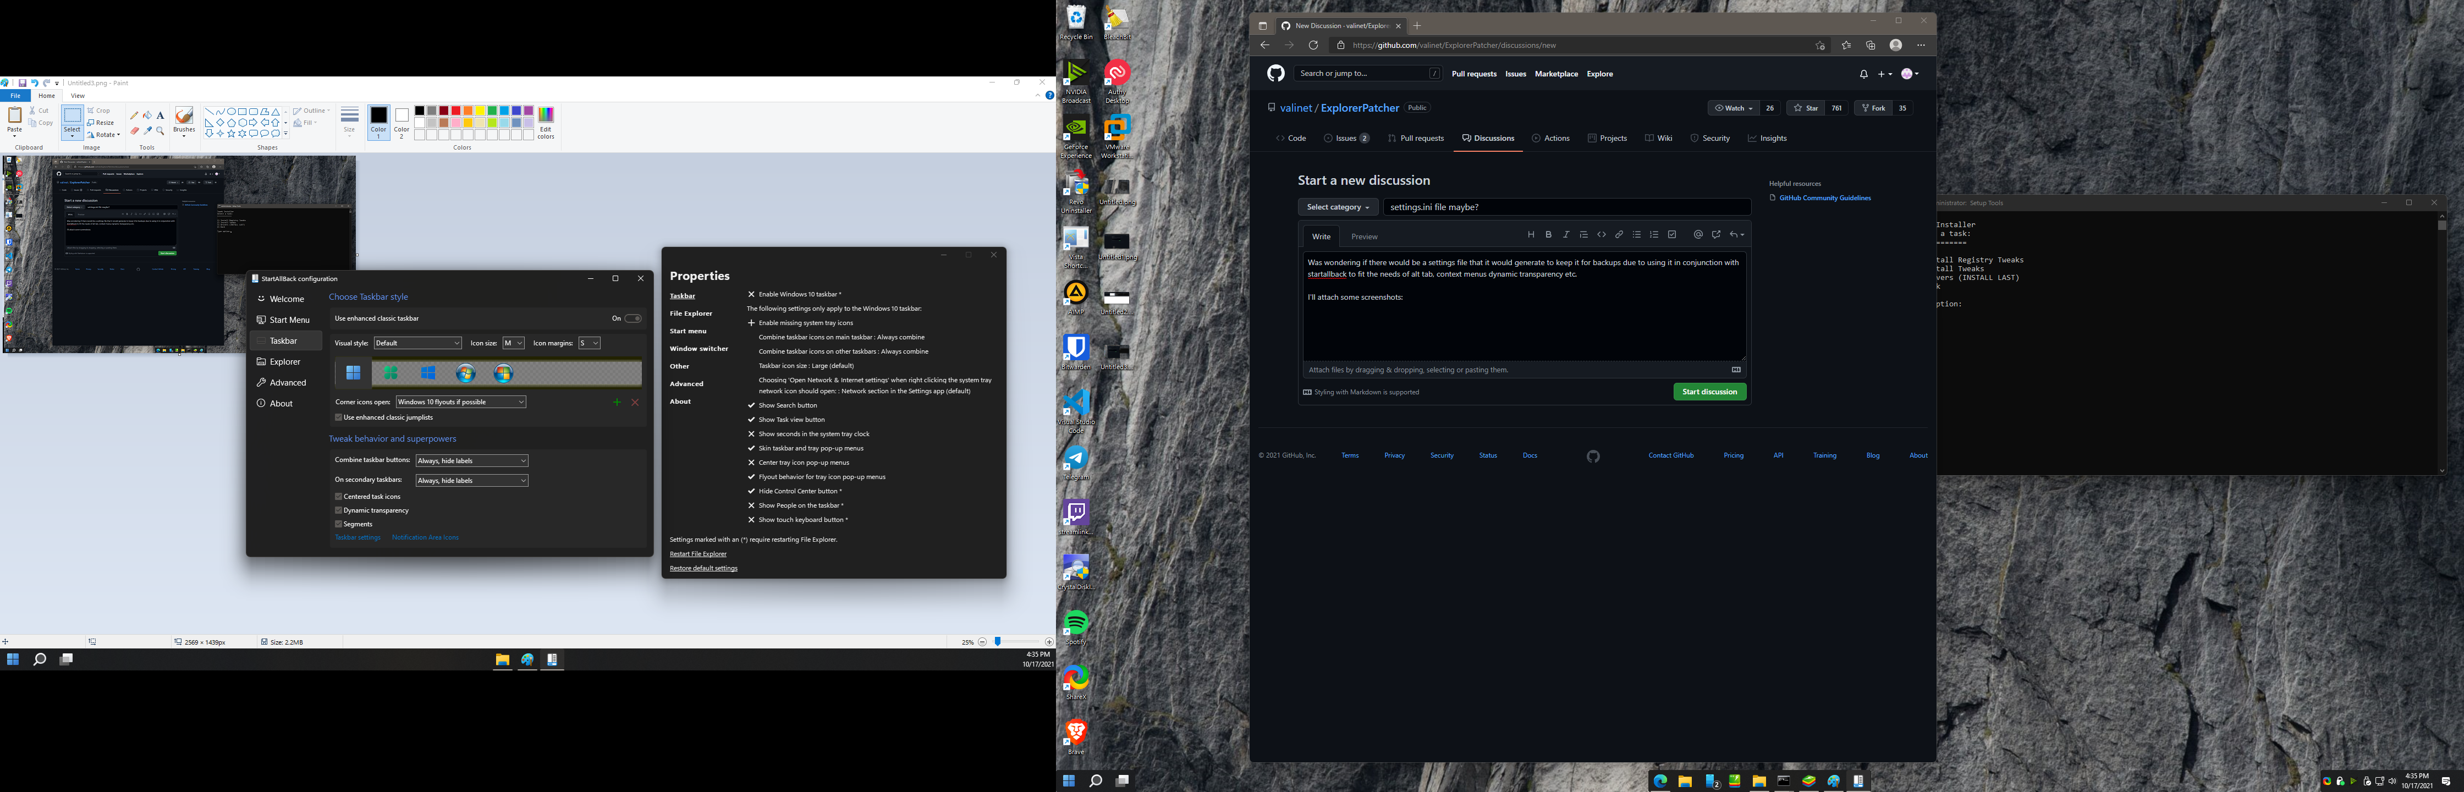Image resolution: width=2464 pixels, height=792 pixels.
Task: Select the Text tool in Paint
Action: point(159,116)
